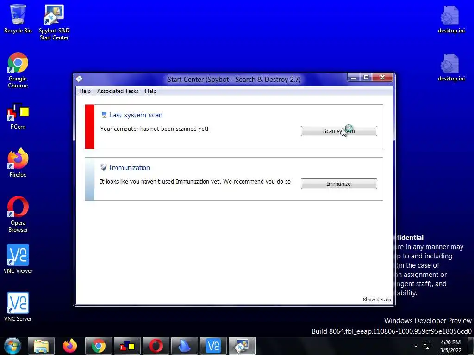The width and height of the screenshot is (474, 355).
Task: Open the Help menu right of Associated Tasks
Action: click(150, 91)
